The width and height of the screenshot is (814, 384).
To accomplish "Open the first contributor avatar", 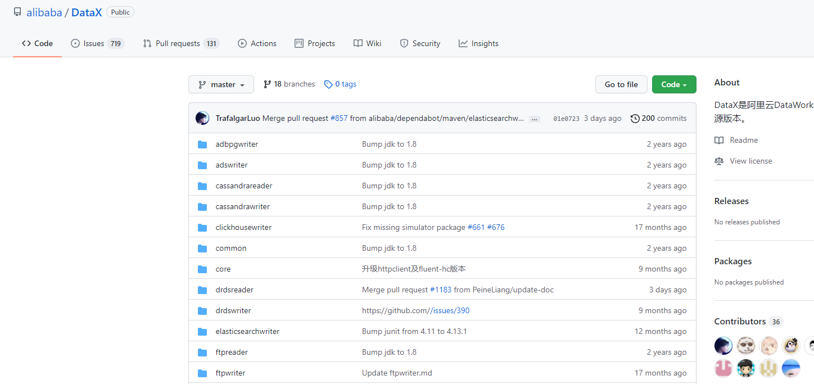I will [723, 345].
